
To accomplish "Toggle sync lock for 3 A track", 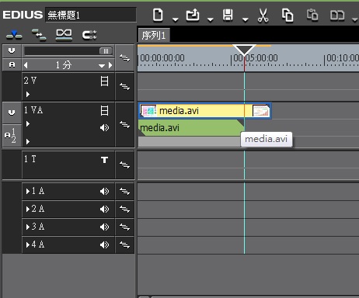I will 124,227.
